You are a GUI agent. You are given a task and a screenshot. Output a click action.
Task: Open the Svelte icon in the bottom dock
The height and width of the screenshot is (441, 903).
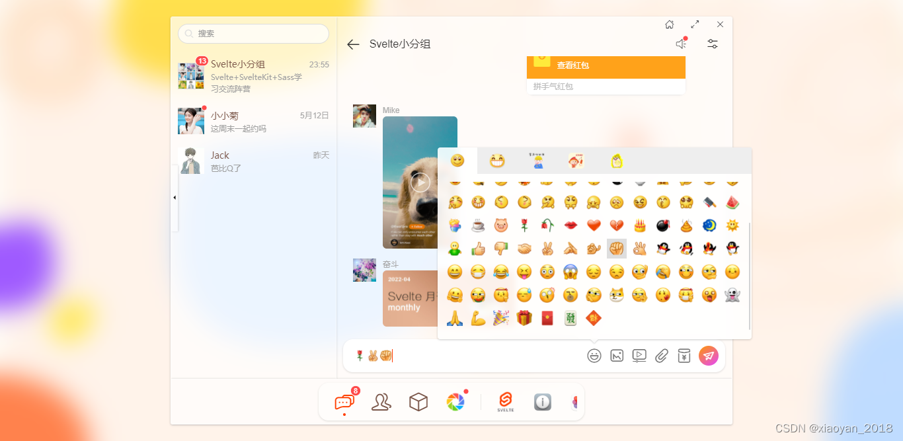(504, 401)
